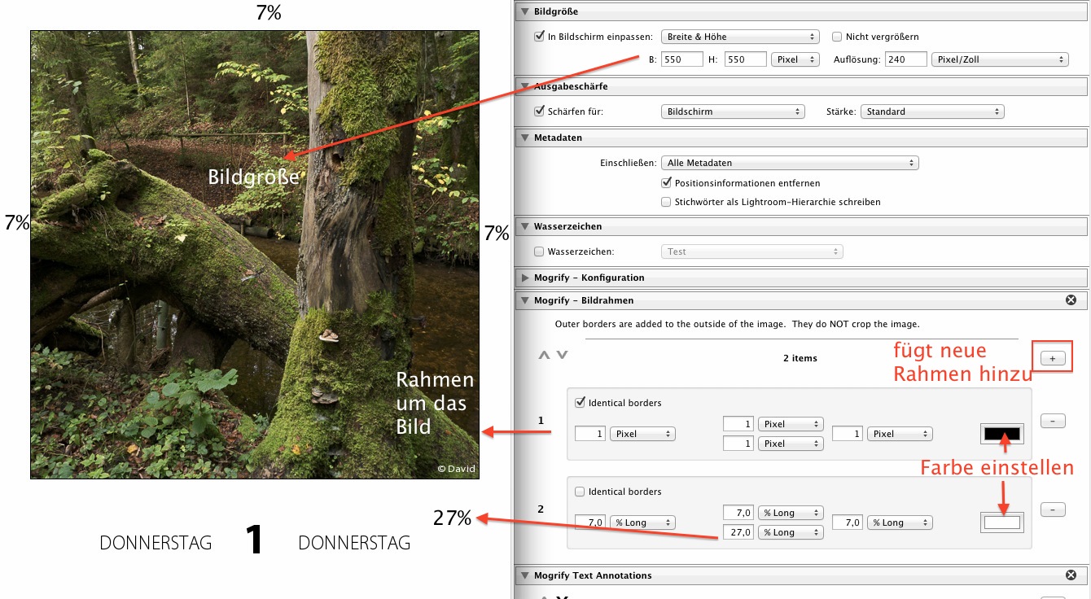Toggle the Schärfen für checkbox
This screenshot has height=599, width=1091.
point(539,111)
